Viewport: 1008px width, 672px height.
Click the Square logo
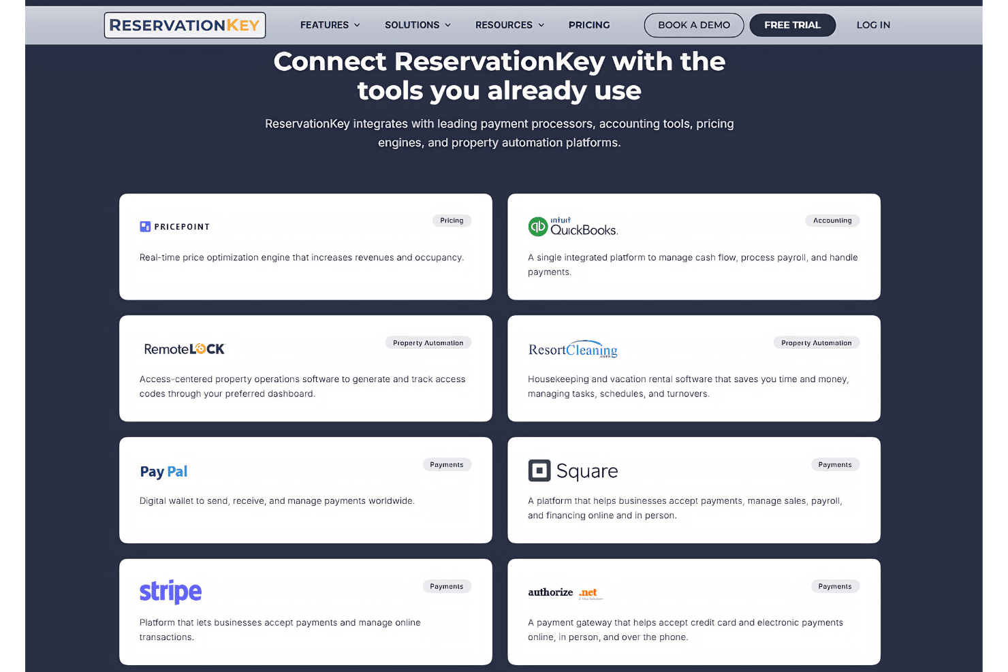click(x=573, y=471)
